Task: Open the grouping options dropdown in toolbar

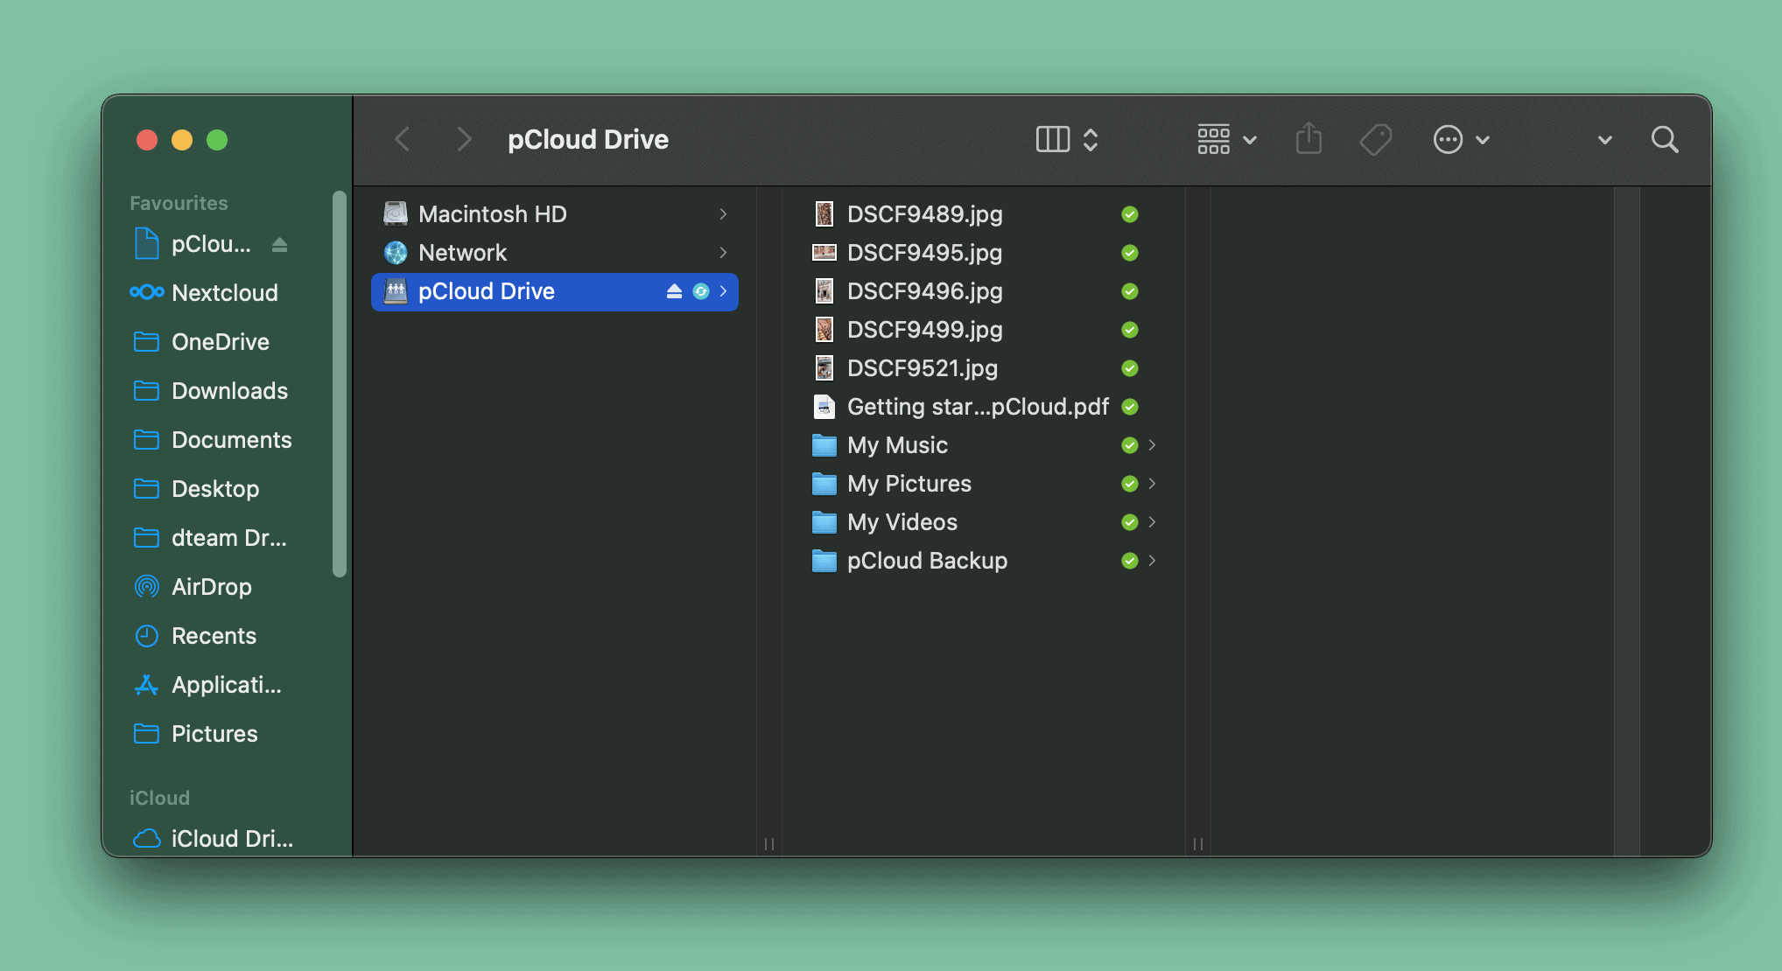Action: pyautogui.click(x=1225, y=139)
